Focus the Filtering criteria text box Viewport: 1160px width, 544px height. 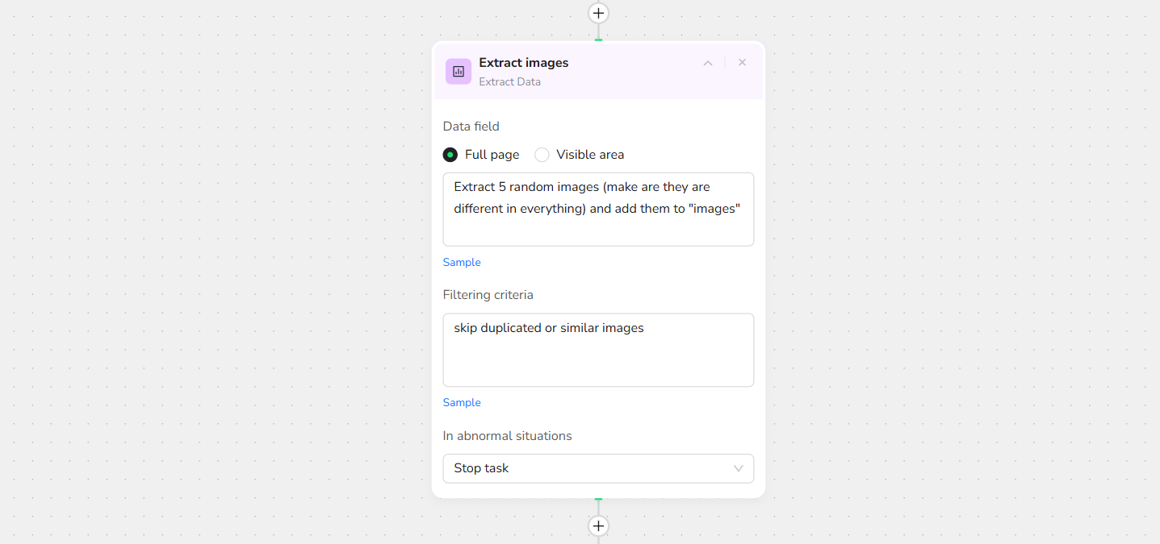[x=598, y=350]
